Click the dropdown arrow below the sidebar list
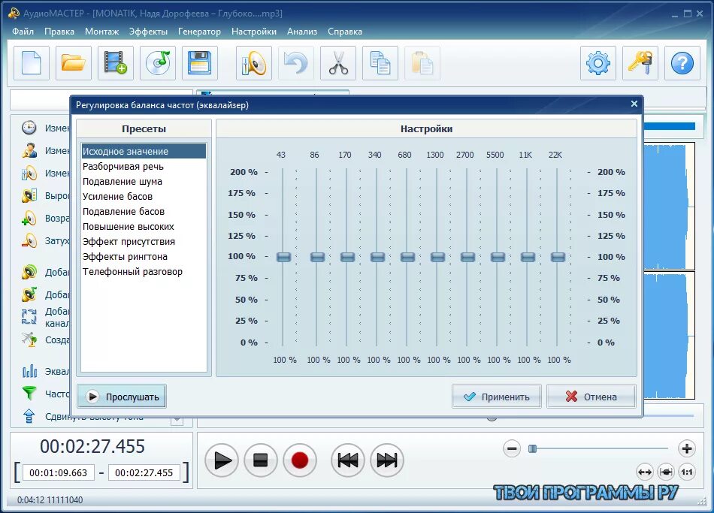The width and height of the screenshot is (714, 513). [177, 420]
